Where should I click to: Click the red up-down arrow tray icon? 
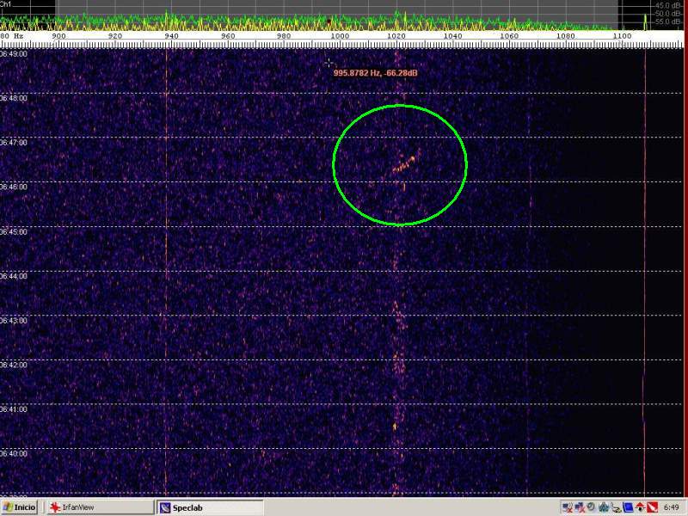(x=641, y=507)
